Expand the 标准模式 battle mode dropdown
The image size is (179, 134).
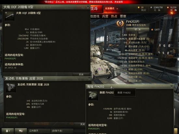(112, 8)
